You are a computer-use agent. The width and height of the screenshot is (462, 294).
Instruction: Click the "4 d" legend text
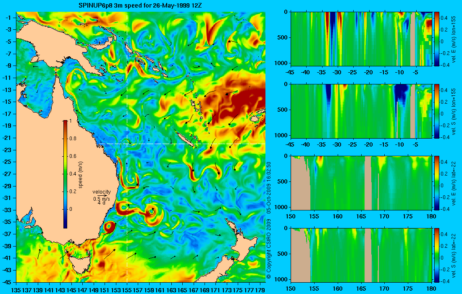click(102, 203)
